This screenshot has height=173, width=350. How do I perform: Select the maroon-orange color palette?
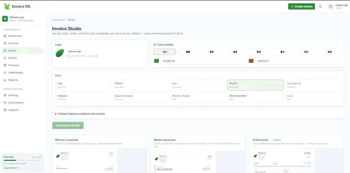[x=259, y=52]
